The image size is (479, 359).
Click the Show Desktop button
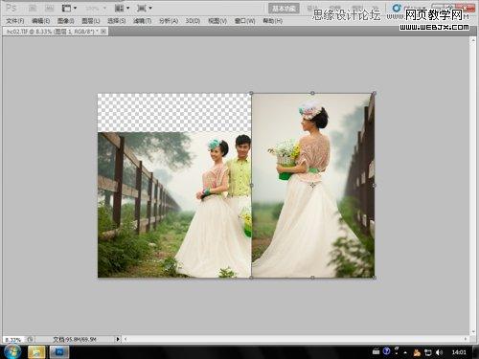(477, 352)
